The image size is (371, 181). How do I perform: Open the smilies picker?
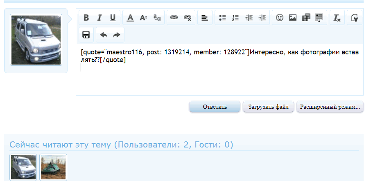[x=280, y=18]
